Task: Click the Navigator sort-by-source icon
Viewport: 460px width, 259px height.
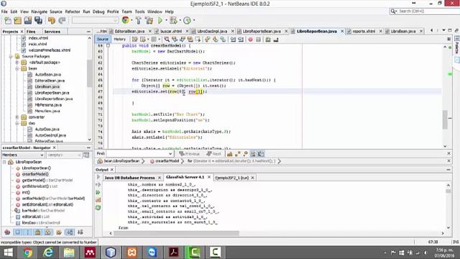Action: point(80,232)
